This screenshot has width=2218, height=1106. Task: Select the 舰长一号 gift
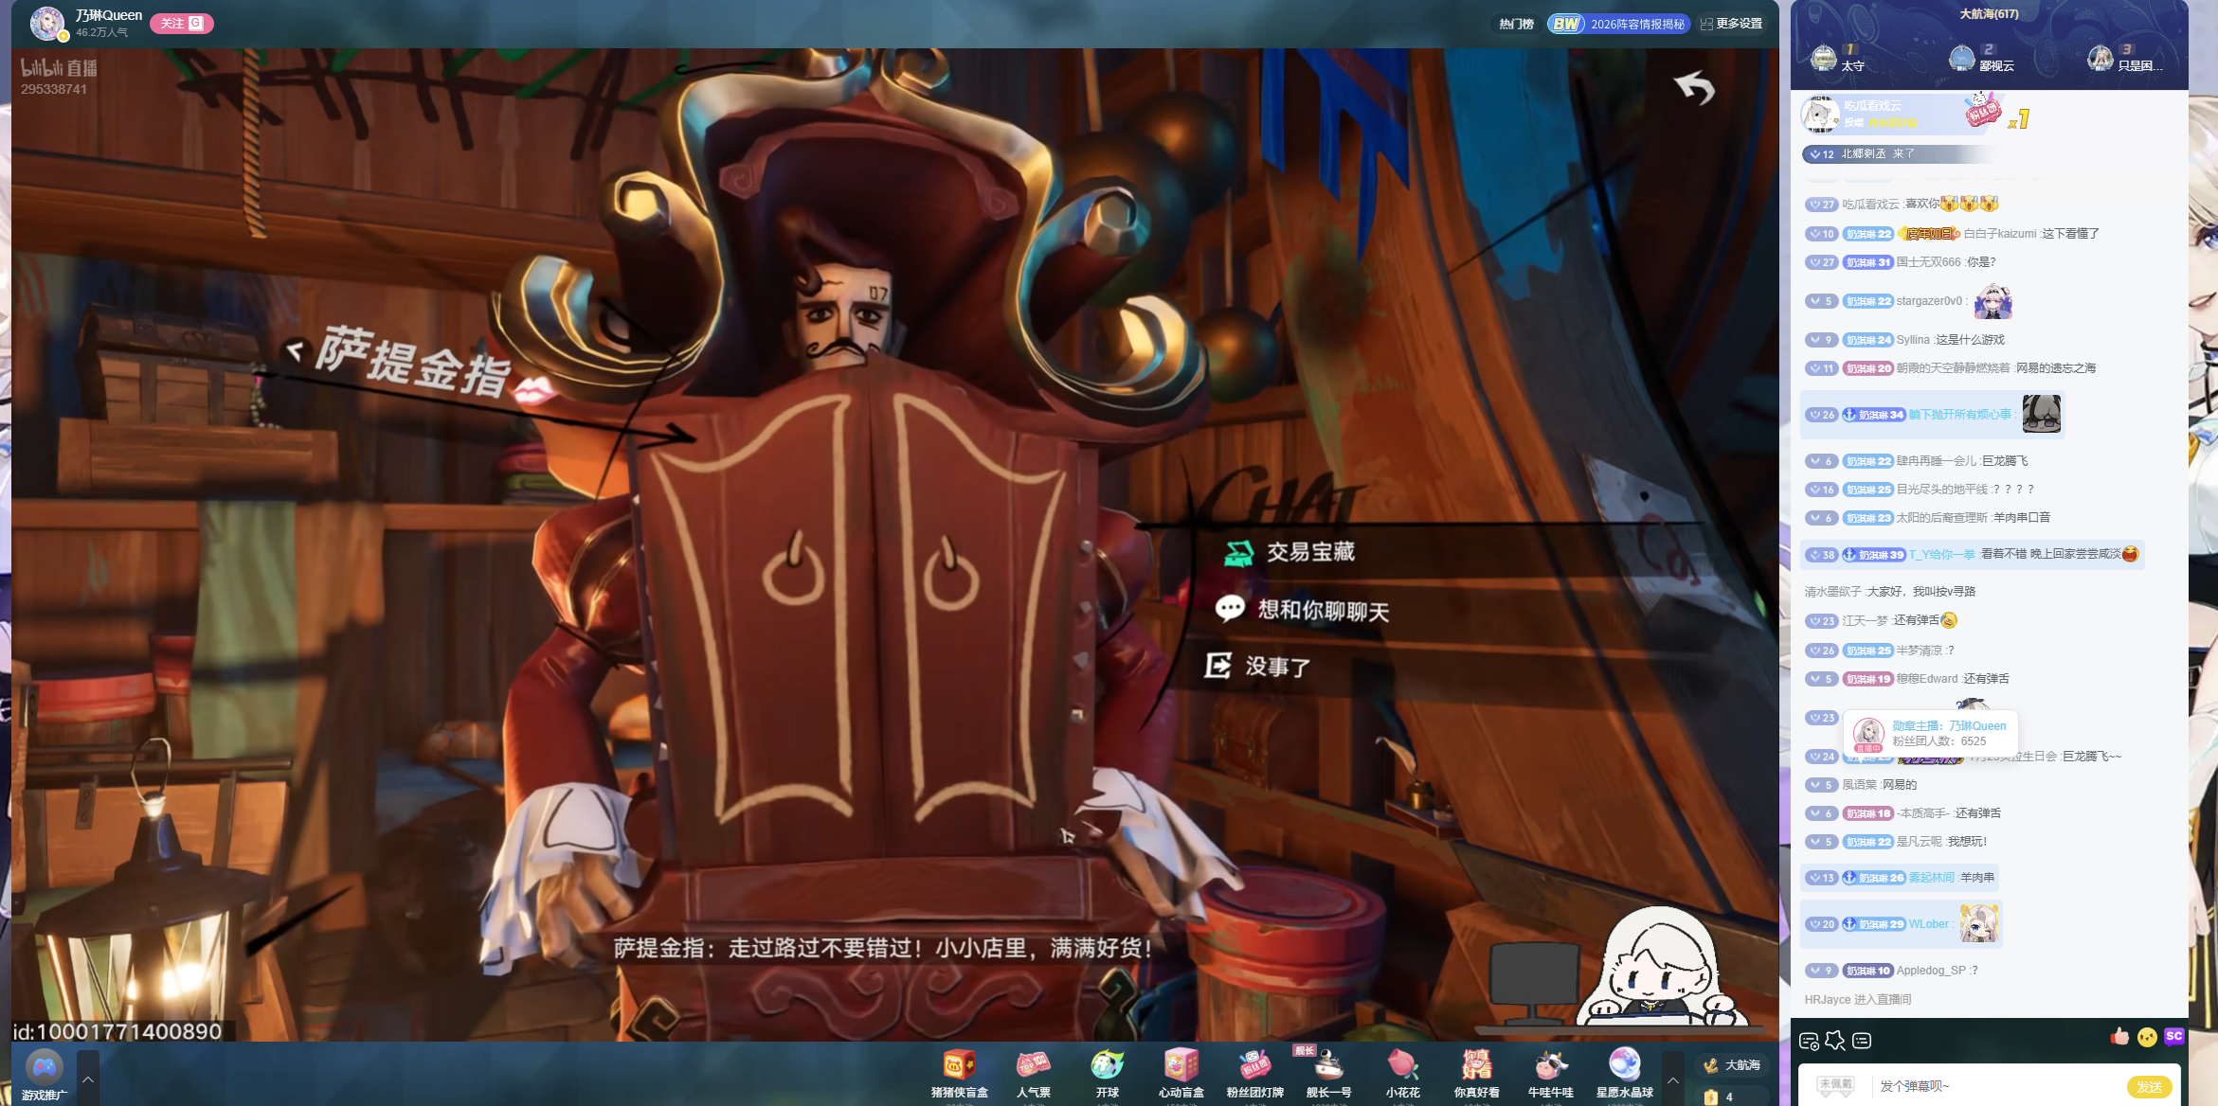(1328, 1076)
